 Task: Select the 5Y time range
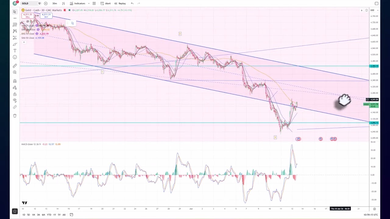pyautogui.click(x=59, y=215)
